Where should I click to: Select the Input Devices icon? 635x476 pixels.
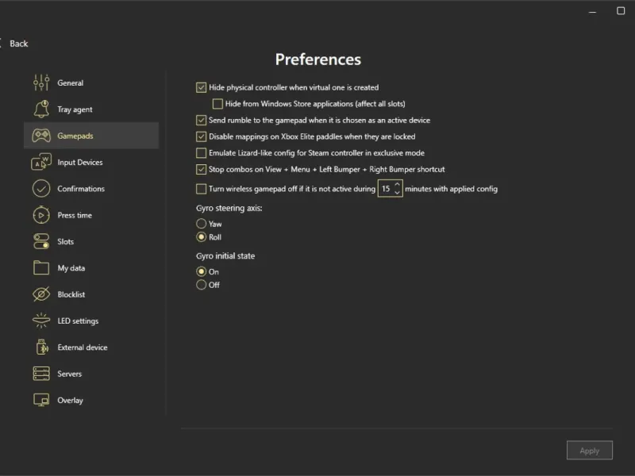tap(41, 163)
